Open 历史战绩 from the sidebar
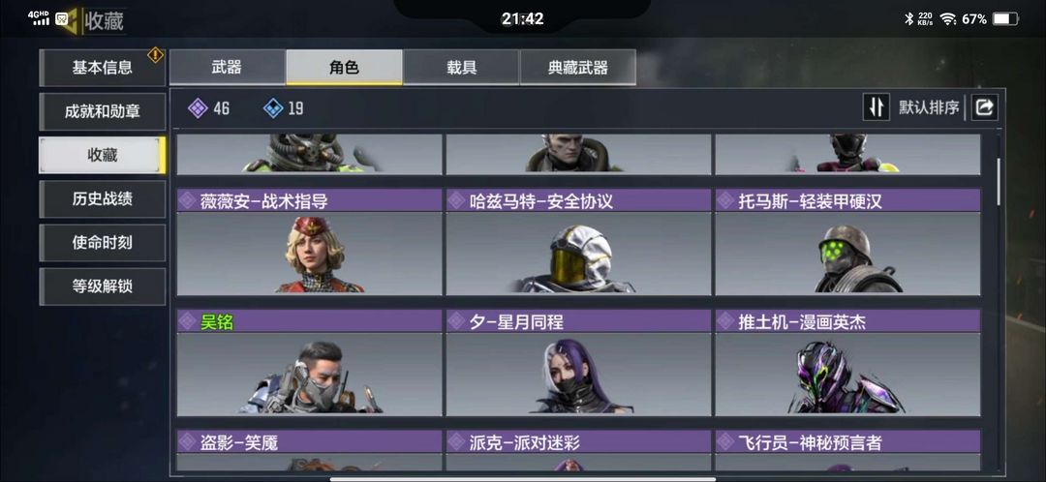Image resolution: width=1046 pixels, height=482 pixels. pyautogui.click(x=102, y=198)
